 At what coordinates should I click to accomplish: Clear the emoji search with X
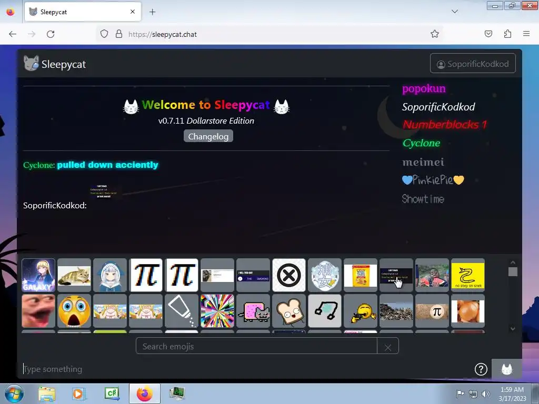pyautogui.click(x=388, y=347)
